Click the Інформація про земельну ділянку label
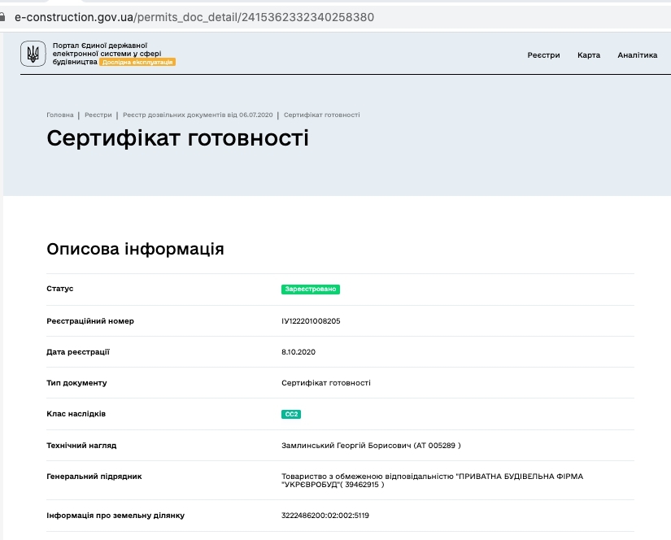The height and width of the screenshot is (540, 671). pos(115,516)
